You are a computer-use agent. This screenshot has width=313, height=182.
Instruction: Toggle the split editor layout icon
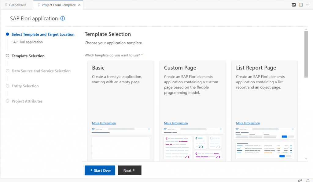[301, 5]
